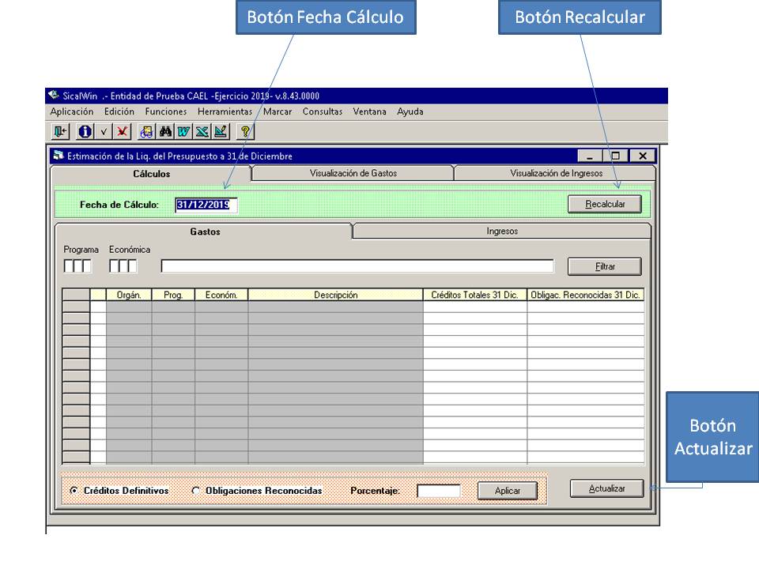Select Créditos Definitivos radio option
This screenshot has height=569, width=759.
point(74,491)
